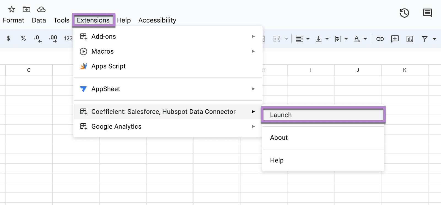
Task: Open version history clock icon
Action: tap(404, 13)
